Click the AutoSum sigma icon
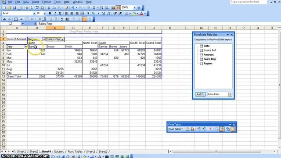 [x=94, y=8]
